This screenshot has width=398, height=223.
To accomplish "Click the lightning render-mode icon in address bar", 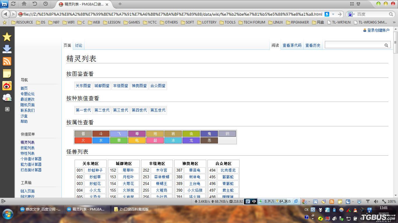I will pyautogui.click(x=327, y=14).
